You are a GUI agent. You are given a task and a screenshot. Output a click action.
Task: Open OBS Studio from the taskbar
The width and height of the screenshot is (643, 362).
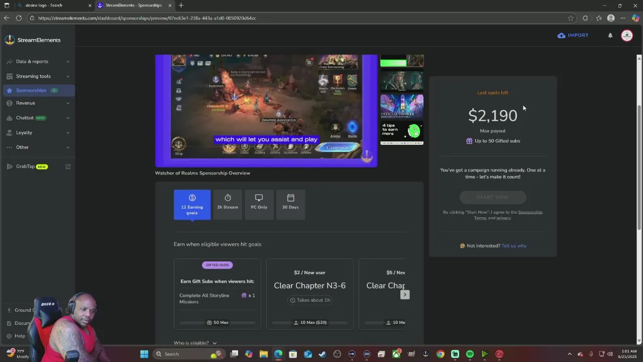coord(337,354)
